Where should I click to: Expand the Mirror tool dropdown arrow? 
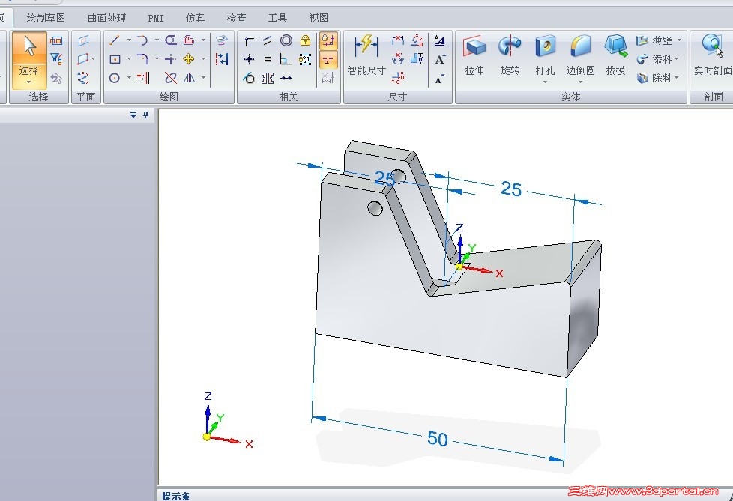203,78
